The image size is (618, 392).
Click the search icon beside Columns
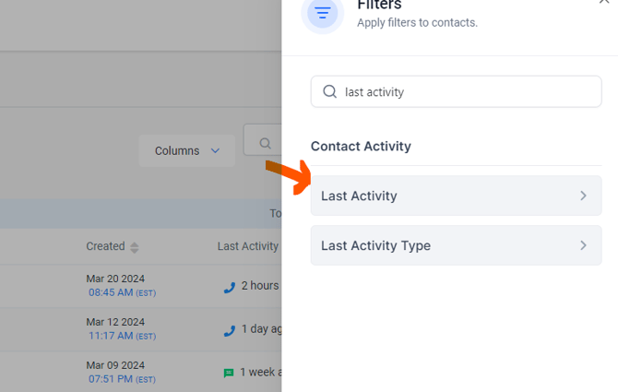tap(265, 143)
